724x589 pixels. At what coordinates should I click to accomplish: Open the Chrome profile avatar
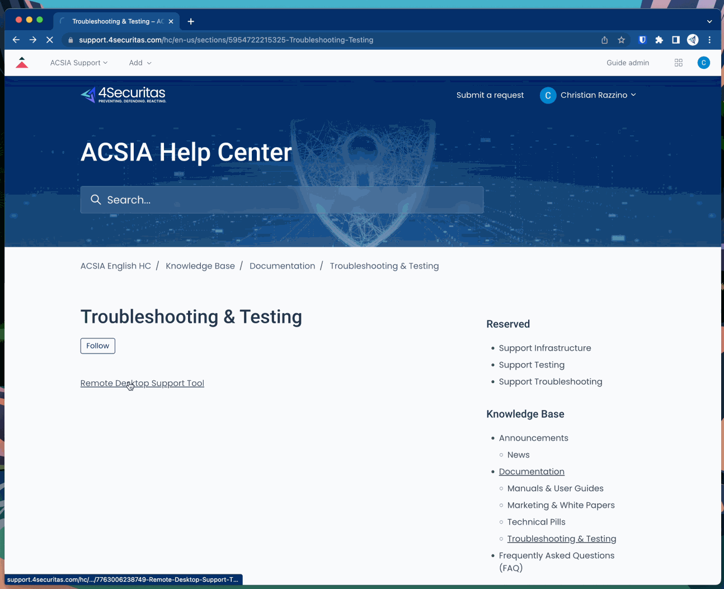(693, 40)
